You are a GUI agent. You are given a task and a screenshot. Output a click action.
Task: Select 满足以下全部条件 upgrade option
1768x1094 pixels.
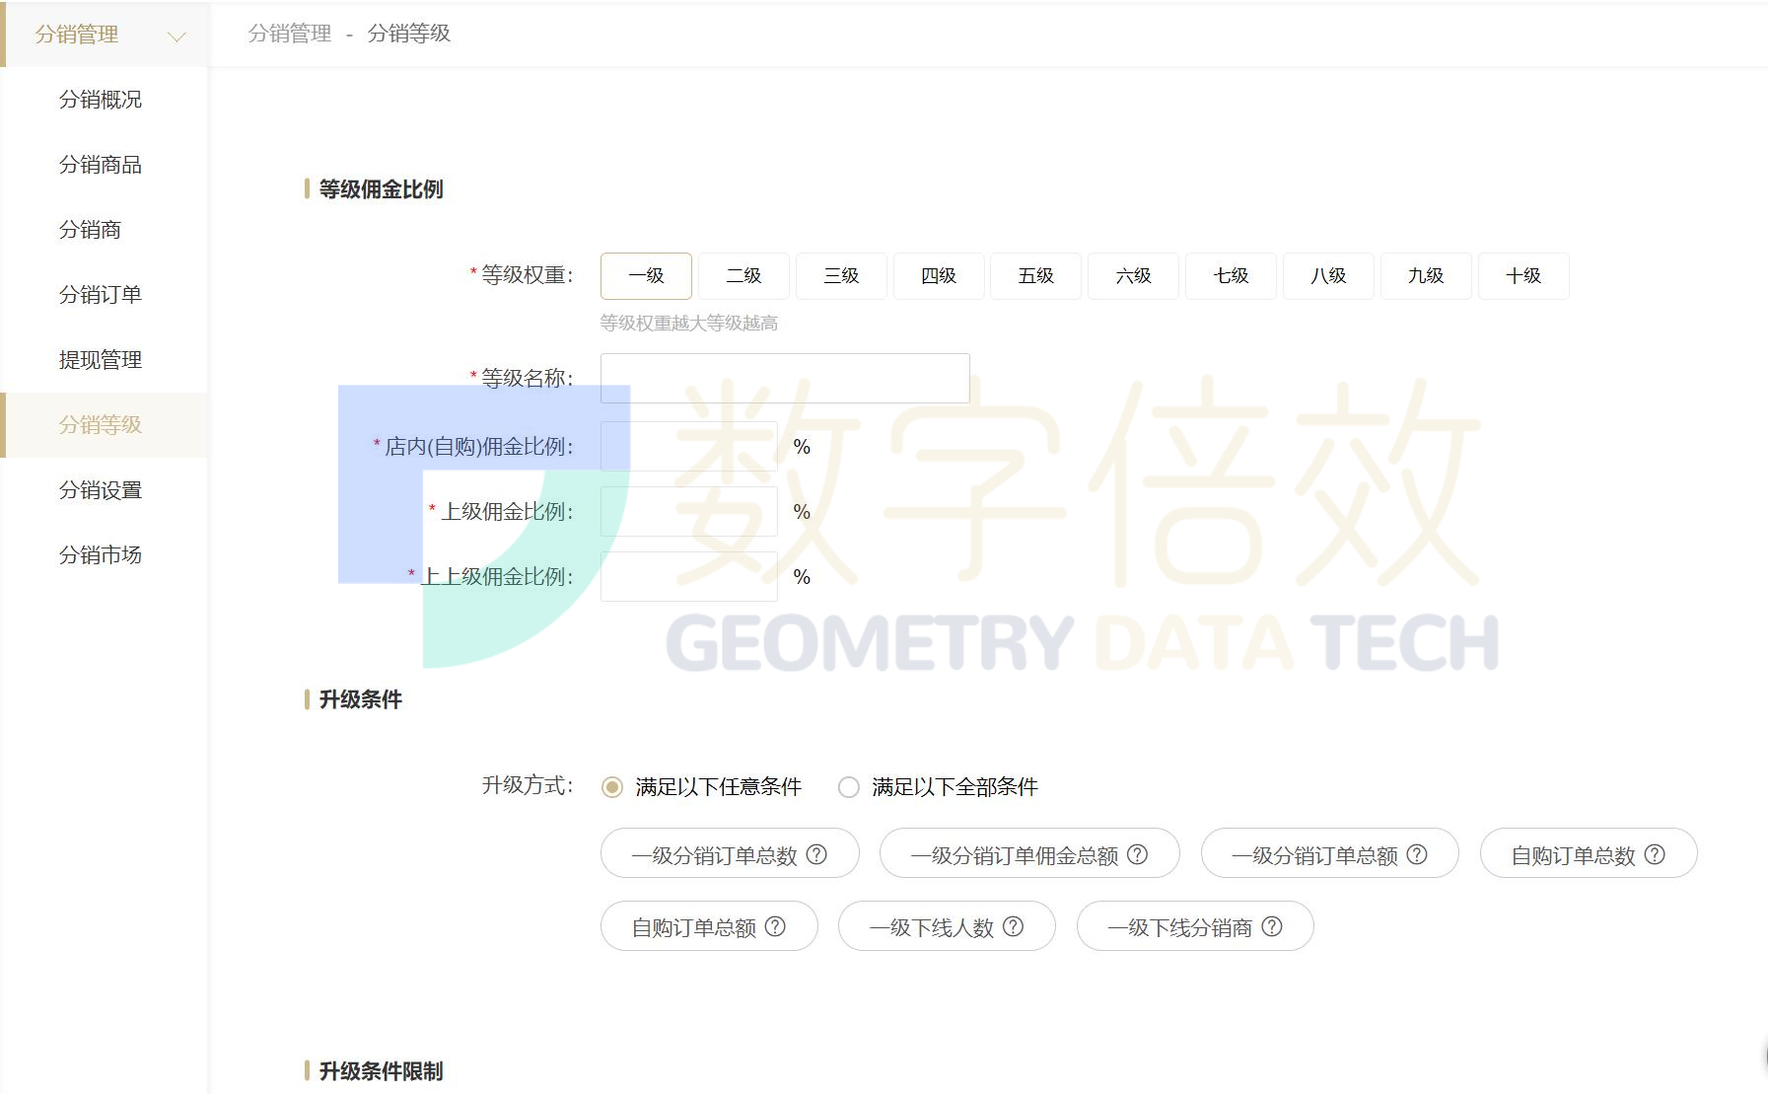tap(848, 787)
